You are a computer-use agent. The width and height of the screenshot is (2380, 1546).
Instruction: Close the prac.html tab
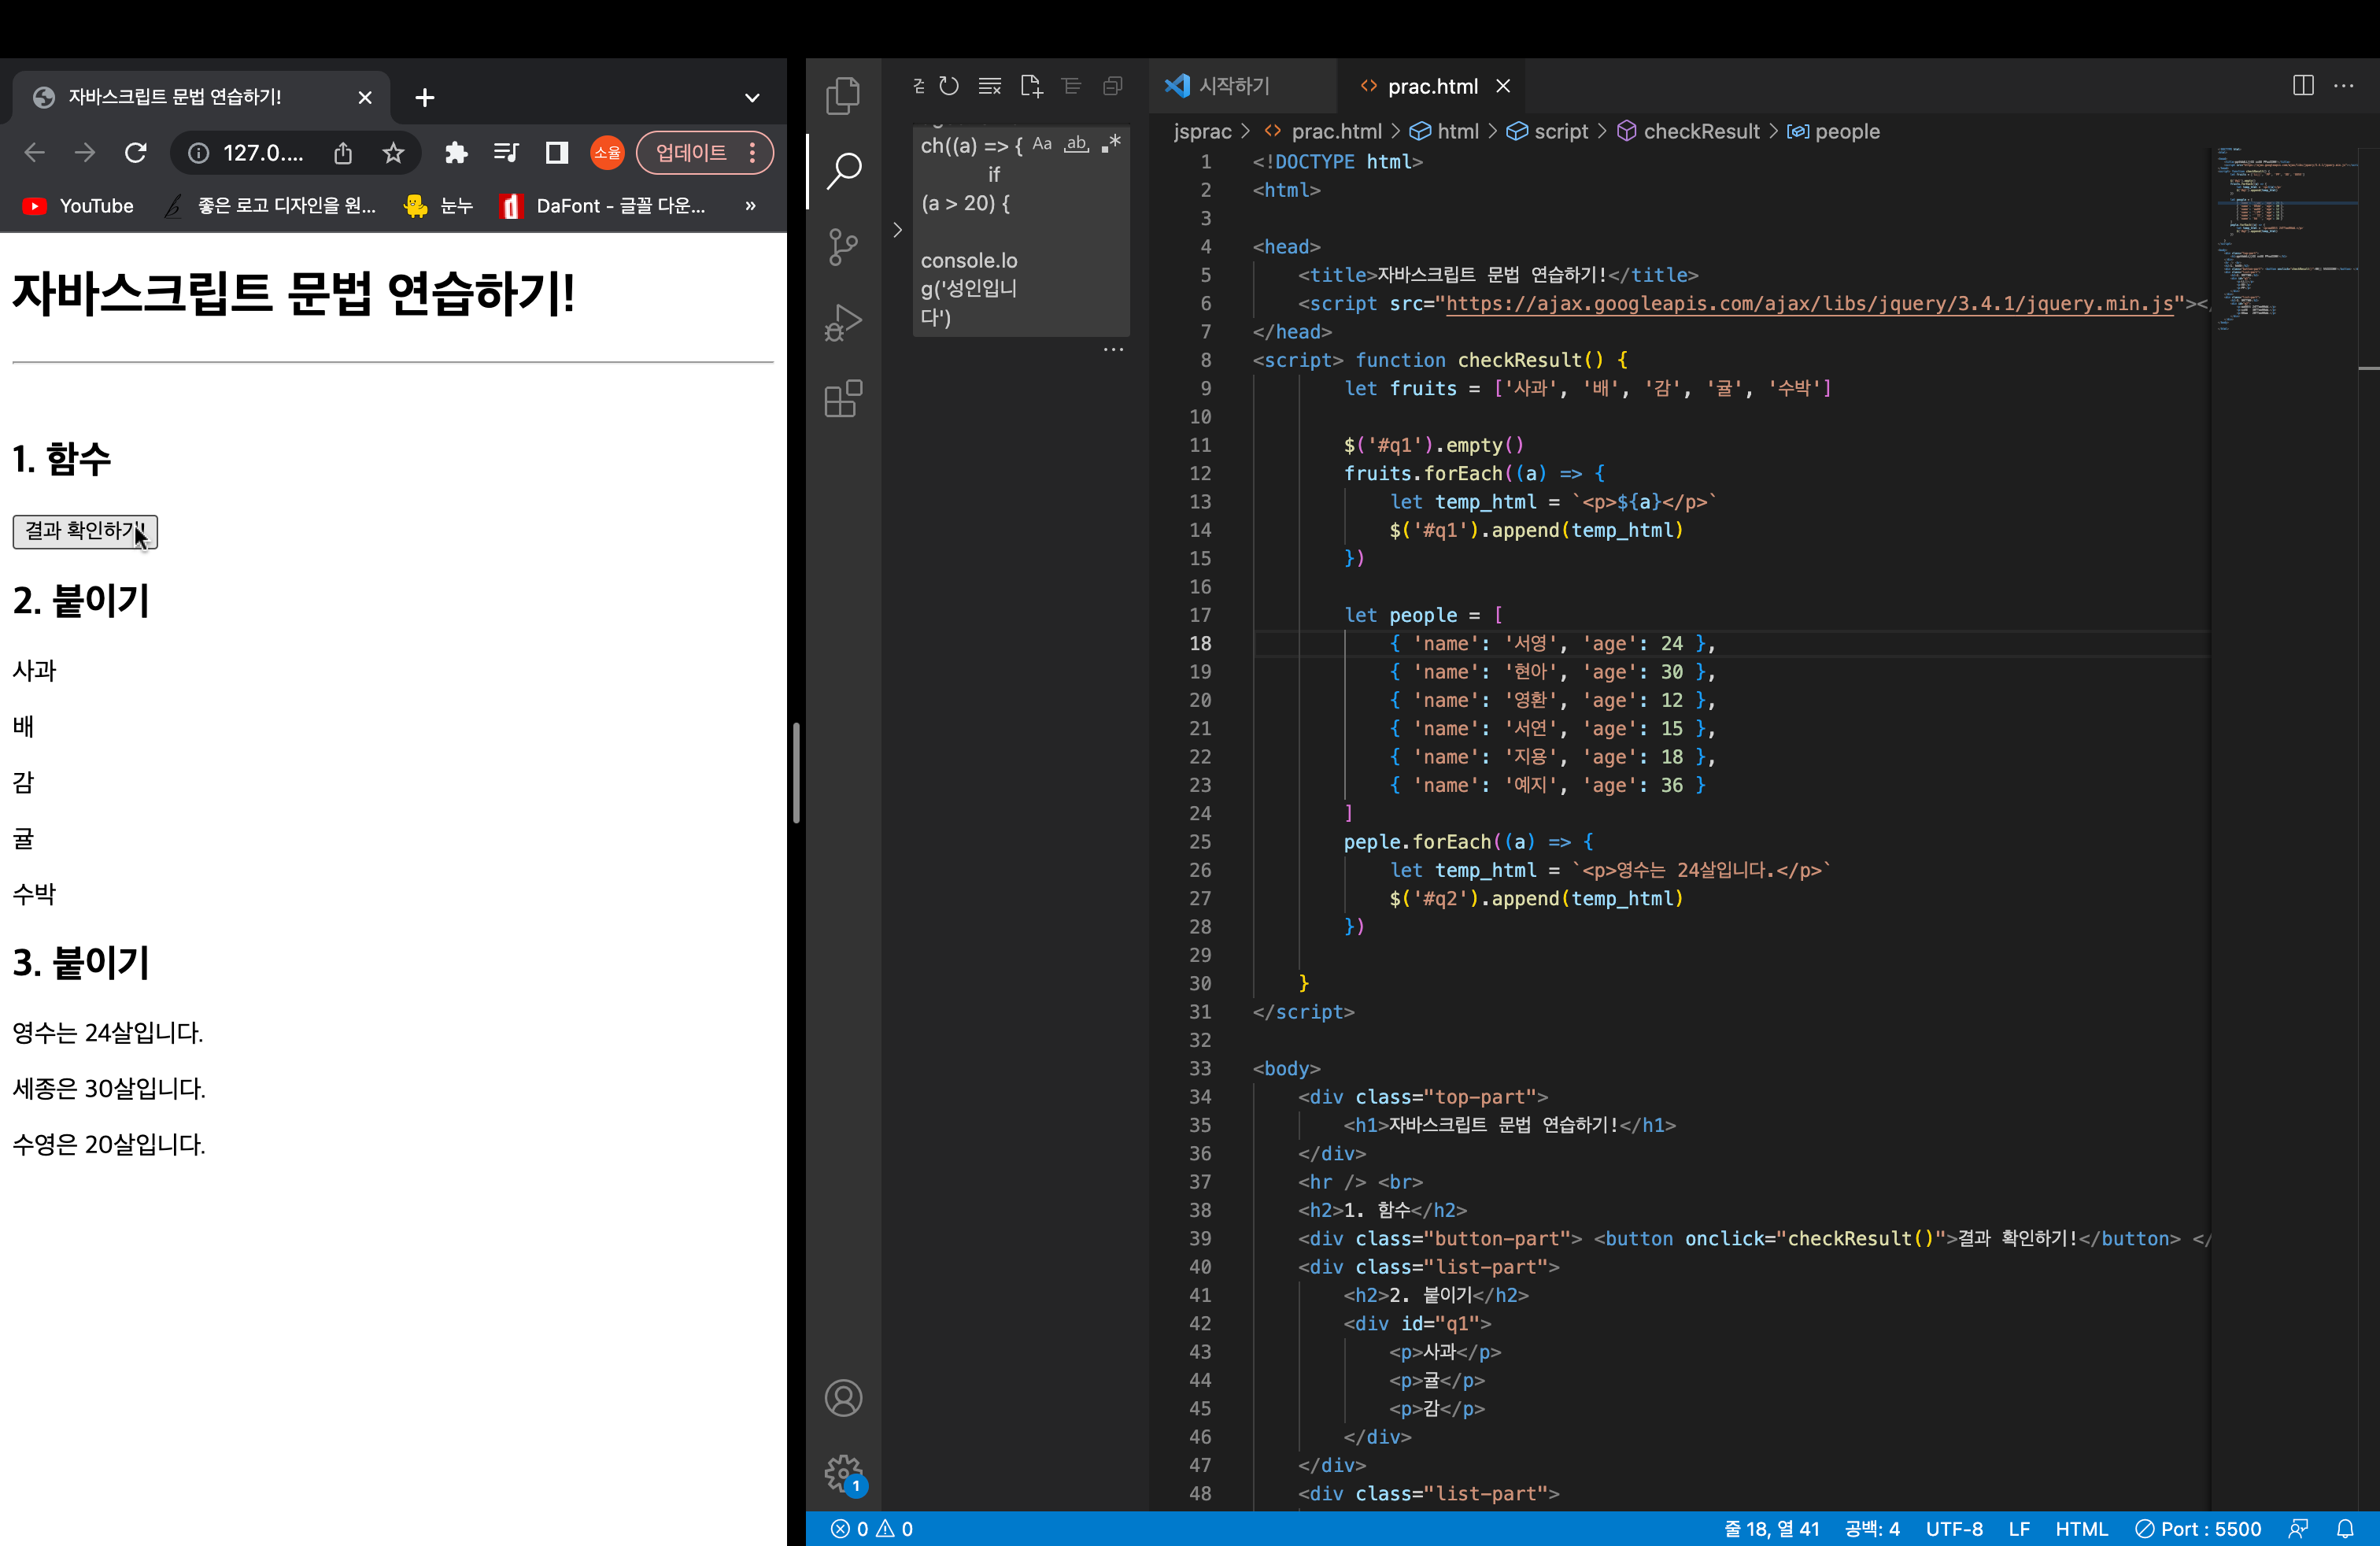(1502, 86)
